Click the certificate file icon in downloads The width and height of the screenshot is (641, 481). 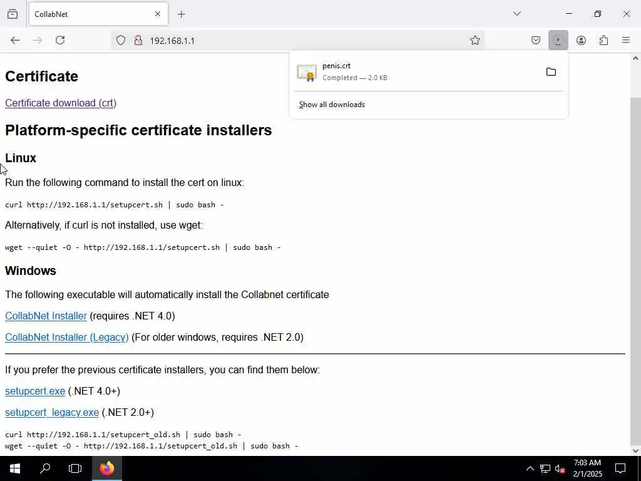coord(307,73)
